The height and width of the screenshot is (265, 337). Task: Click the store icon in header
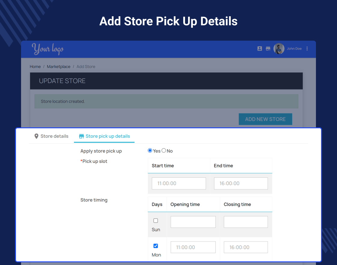268,48
